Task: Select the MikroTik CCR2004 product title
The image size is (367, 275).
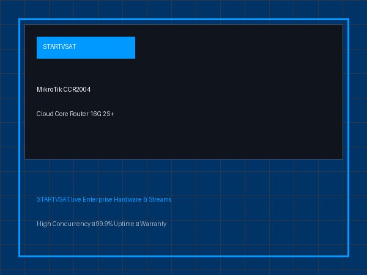Action: click(x=64, y=89)
